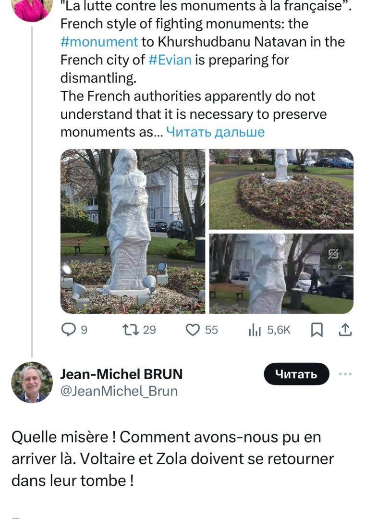Open Jean-Michel BRUN's profile picture

32,383
